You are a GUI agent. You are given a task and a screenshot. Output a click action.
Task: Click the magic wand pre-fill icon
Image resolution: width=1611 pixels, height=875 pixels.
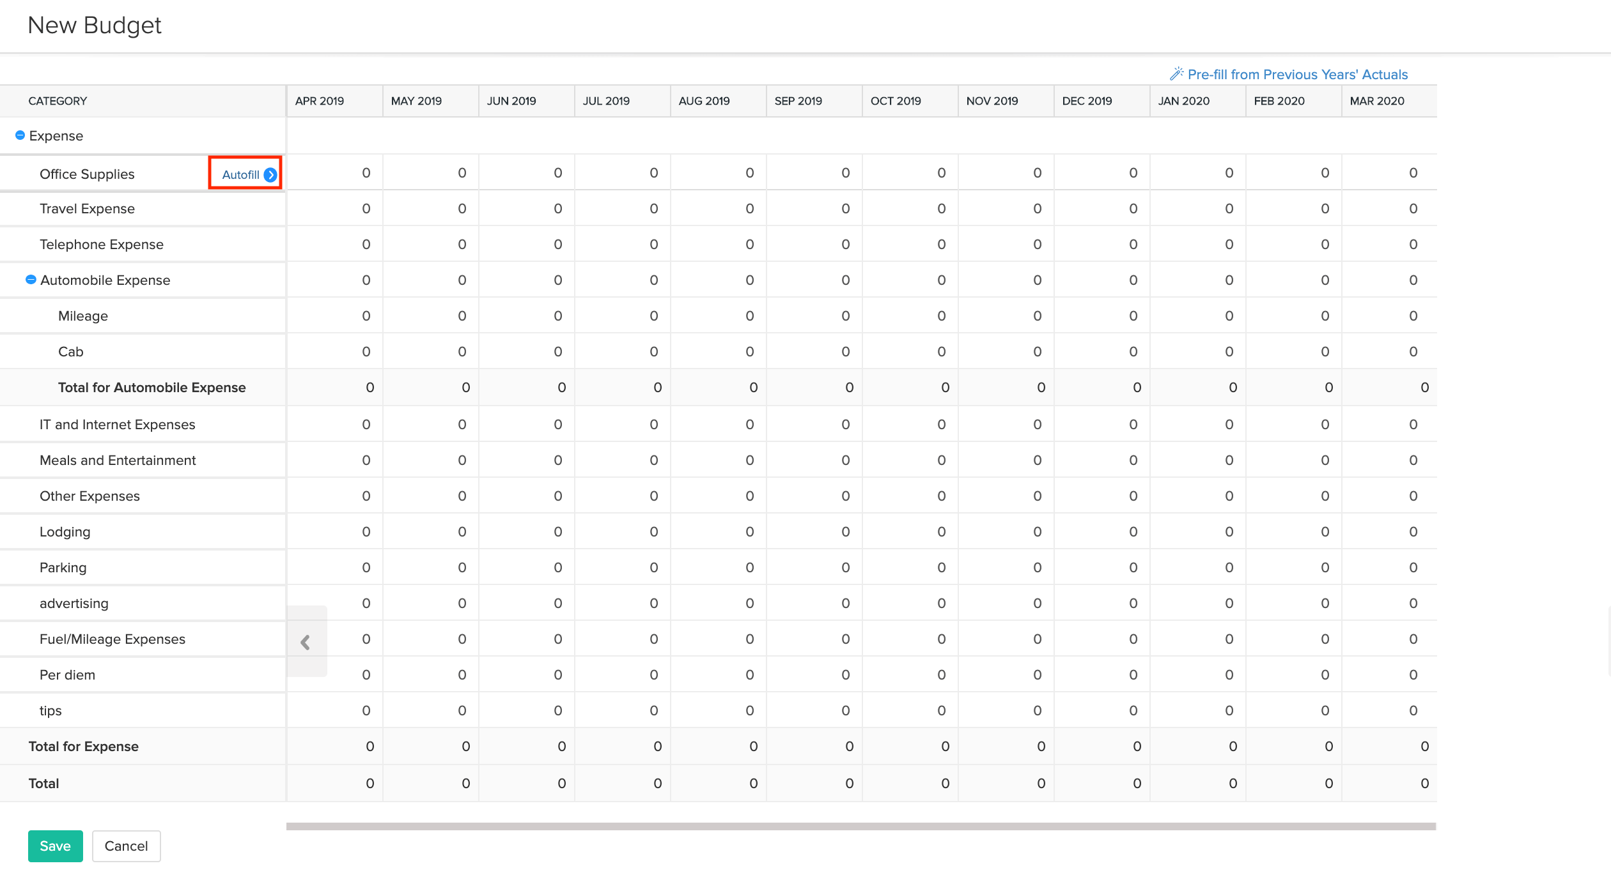pos(1176,74)
